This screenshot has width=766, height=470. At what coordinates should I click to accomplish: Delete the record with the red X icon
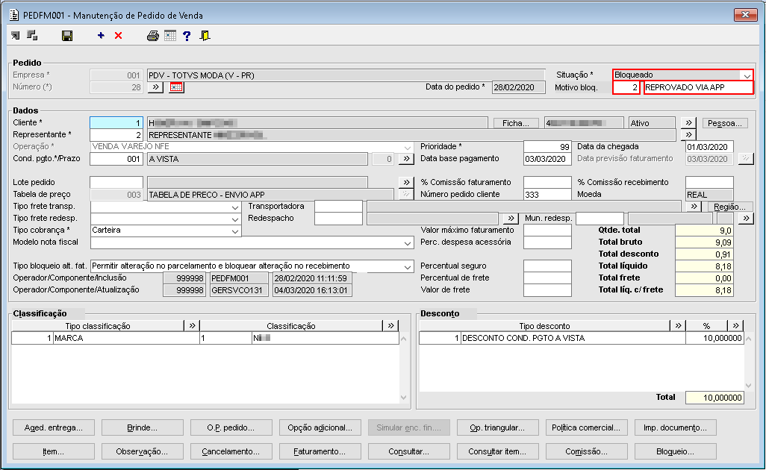click(x=118, y=36)
